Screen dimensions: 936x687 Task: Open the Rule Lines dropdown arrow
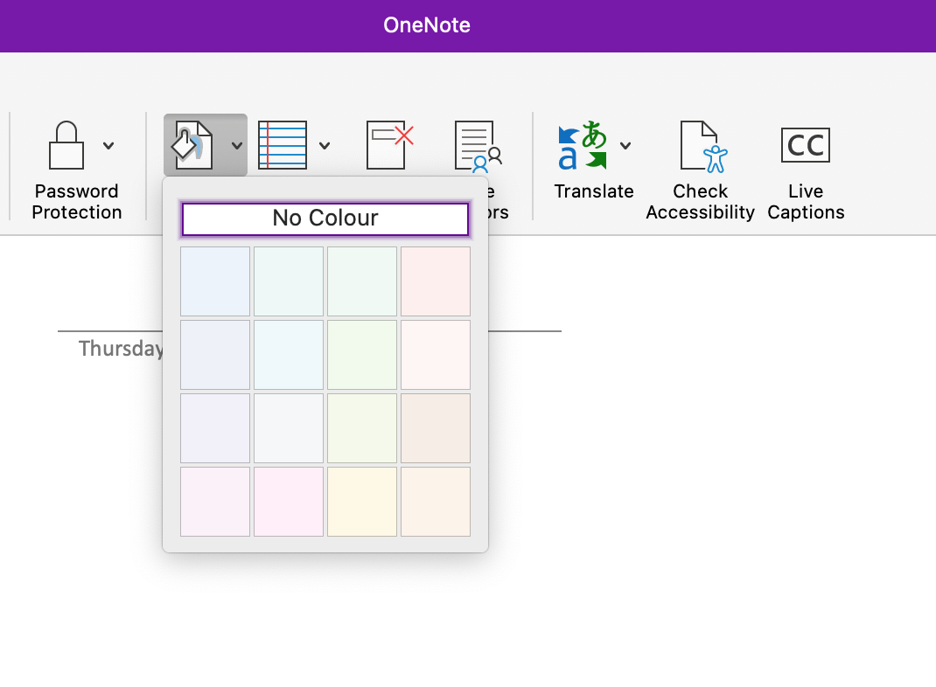click(324, 146)
